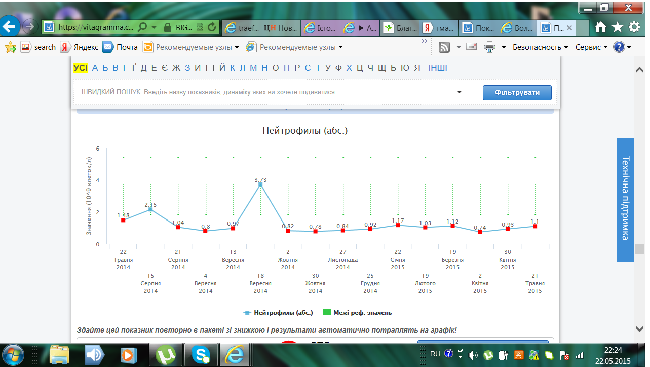This screenshot has height=367, width=650.
Task: Click the RU language indicator in the tray
Action: pos(435,353)
